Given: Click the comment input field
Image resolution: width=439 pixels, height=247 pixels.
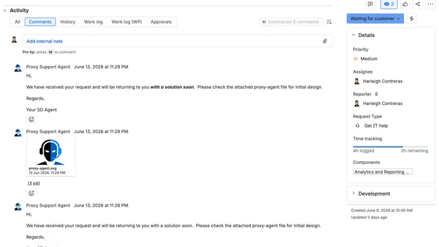Looking at the screenshot, I should (x=178, y=41).
